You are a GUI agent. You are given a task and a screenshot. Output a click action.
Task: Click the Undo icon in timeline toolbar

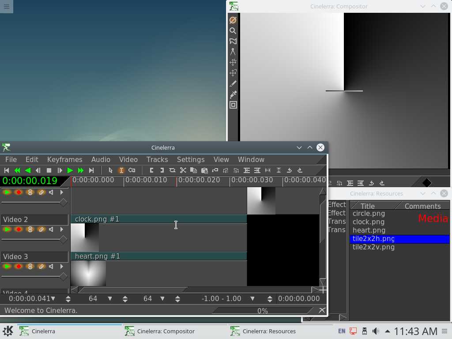(x=289, y=170)
